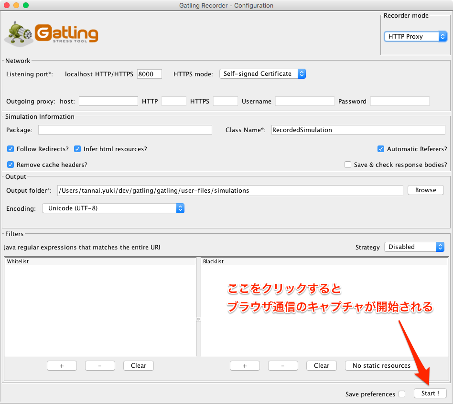
Task: Close the Gatling Recorder window
Action: pyautogui.click(x=7, y=5)
